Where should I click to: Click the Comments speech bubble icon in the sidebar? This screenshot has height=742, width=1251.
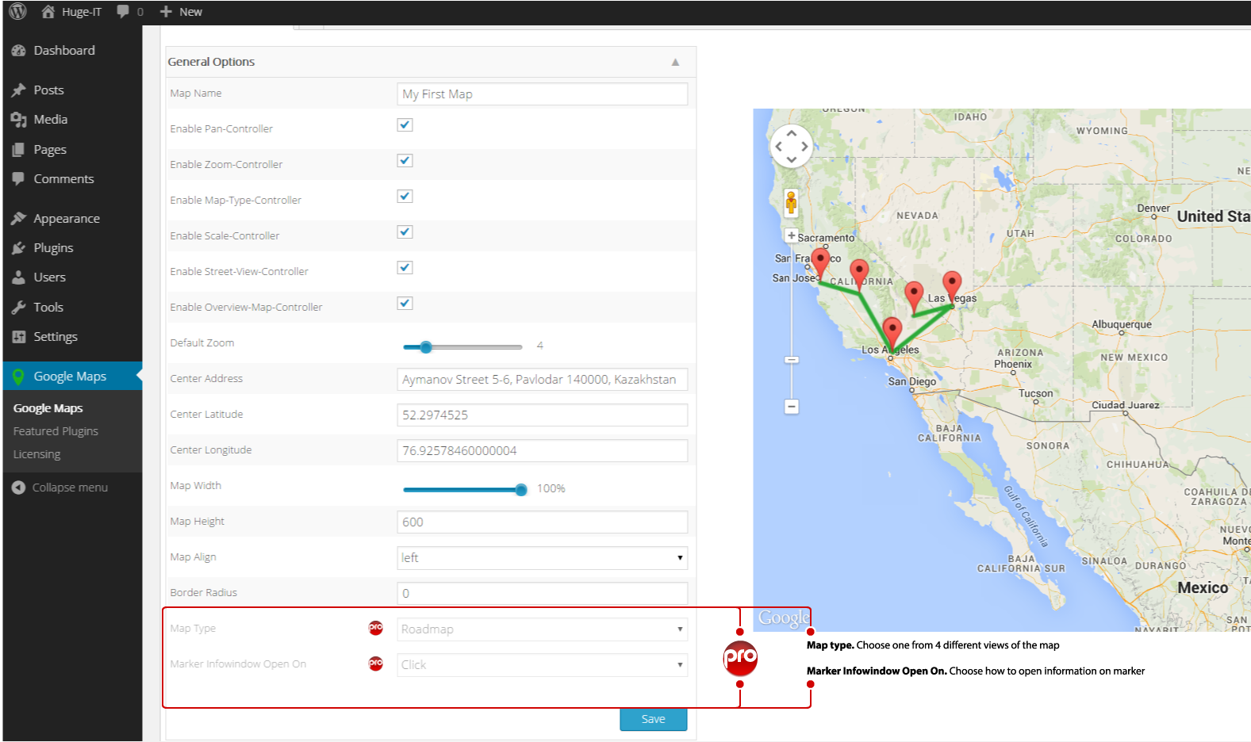click(x=19, y=179)
